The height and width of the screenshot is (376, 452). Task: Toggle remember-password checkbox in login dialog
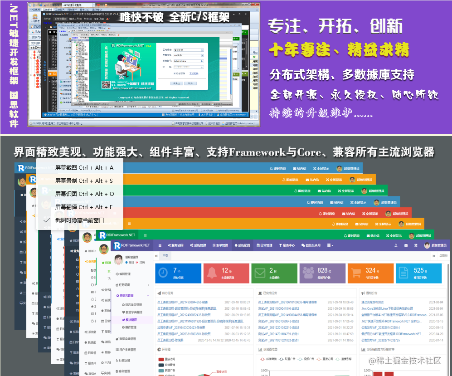(175, 73)
